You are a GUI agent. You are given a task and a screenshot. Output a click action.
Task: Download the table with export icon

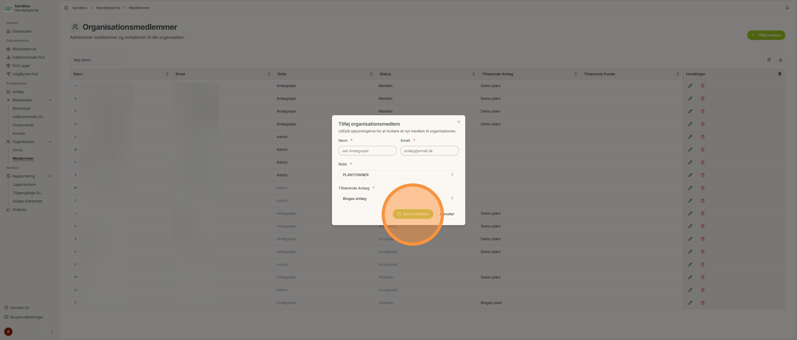click(x=780, y=60)
